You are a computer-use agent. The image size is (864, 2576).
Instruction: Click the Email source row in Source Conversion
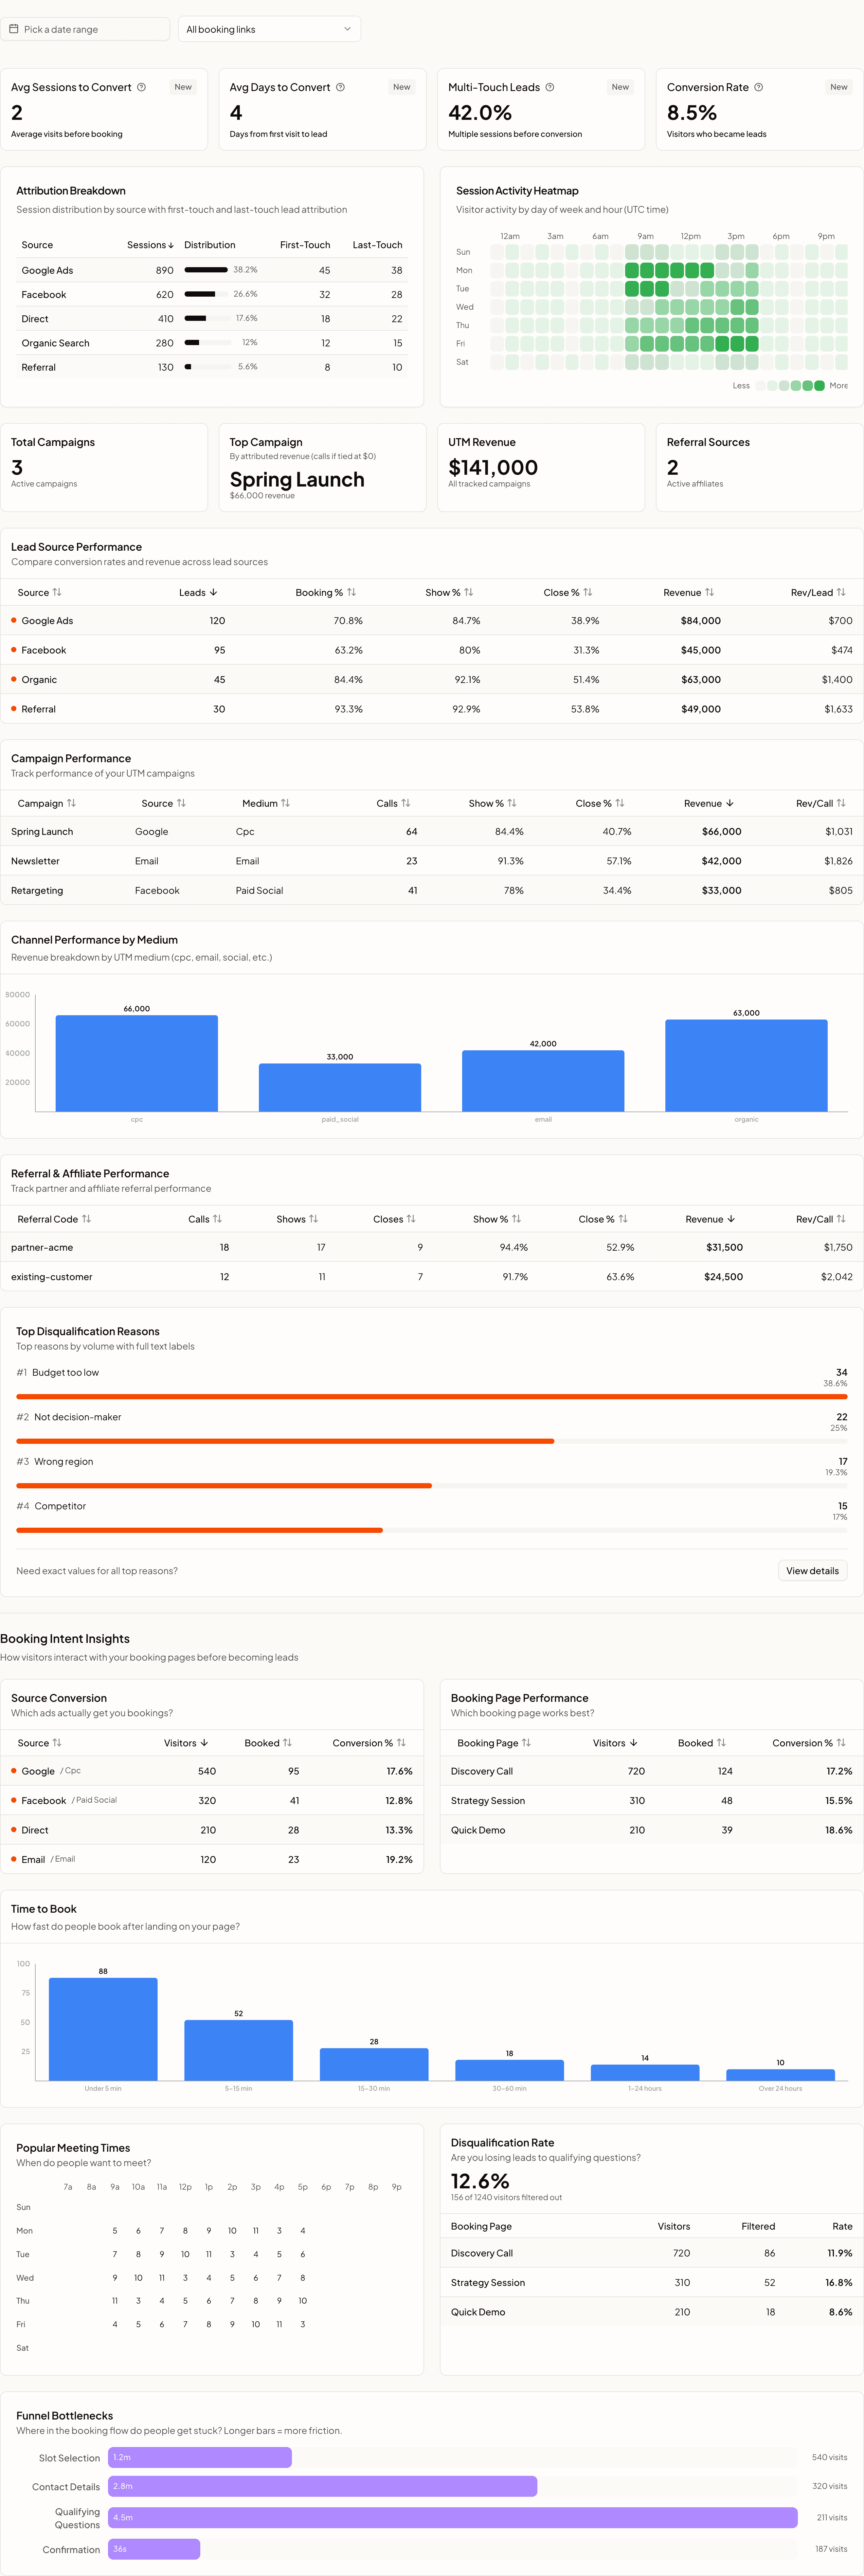coord(212,1859)
